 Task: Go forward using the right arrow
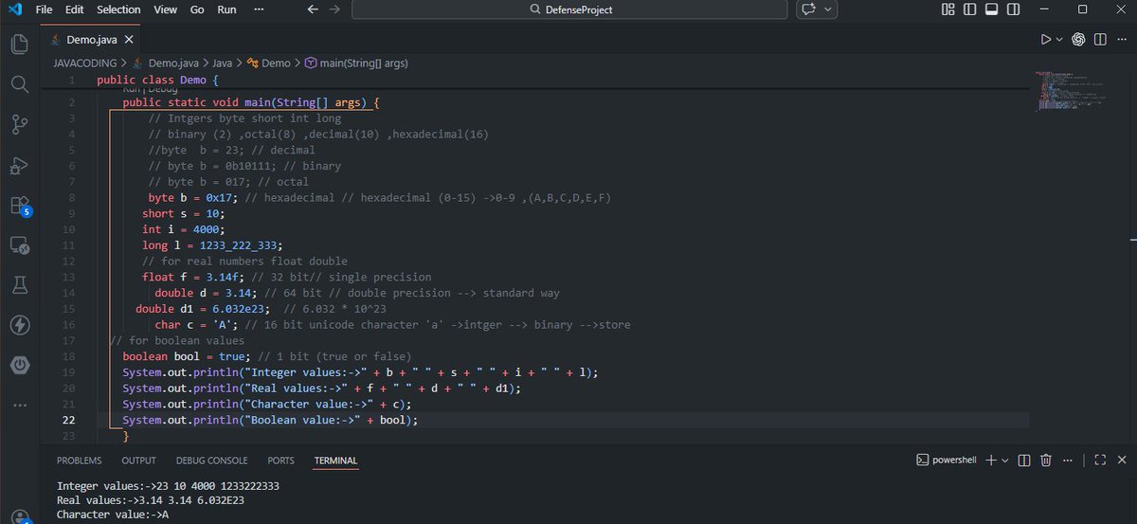pyautogui.click(x=336, y=9)
